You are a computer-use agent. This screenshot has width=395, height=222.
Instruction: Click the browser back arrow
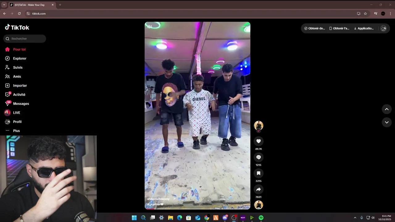click(x=4, y=14)
